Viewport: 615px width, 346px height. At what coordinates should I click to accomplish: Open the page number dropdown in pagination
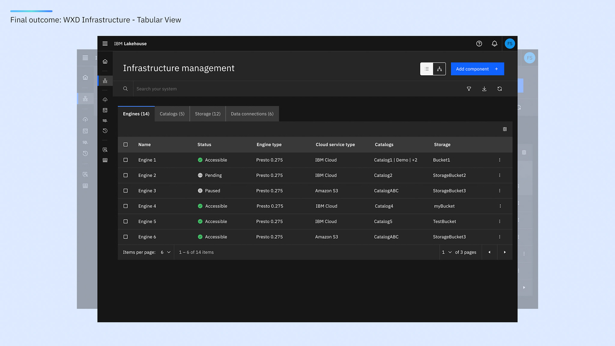(447, 252)
